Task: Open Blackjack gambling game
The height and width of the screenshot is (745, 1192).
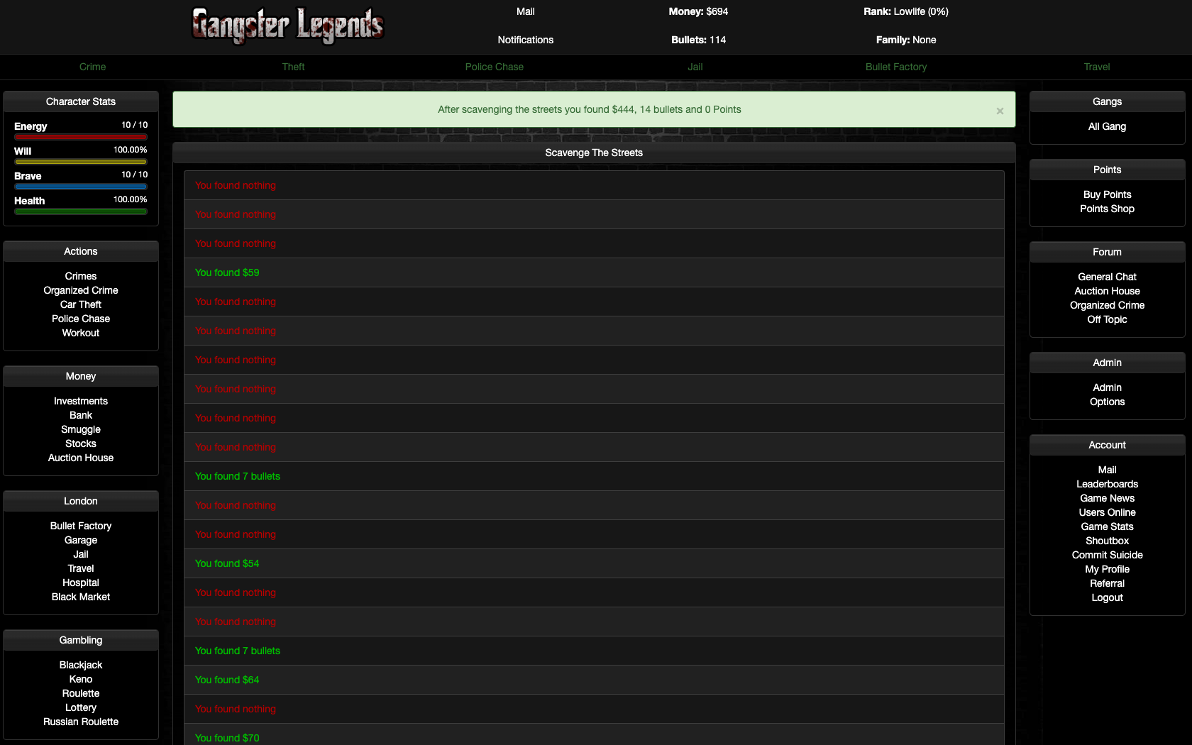Action: pos(81,665)
